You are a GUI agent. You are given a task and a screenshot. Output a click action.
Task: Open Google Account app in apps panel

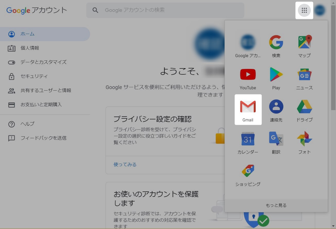click(248, 45)
